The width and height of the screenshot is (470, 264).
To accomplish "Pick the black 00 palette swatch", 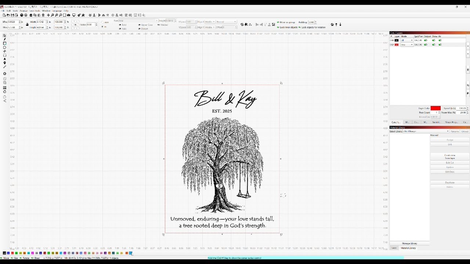I will (4, 253).
